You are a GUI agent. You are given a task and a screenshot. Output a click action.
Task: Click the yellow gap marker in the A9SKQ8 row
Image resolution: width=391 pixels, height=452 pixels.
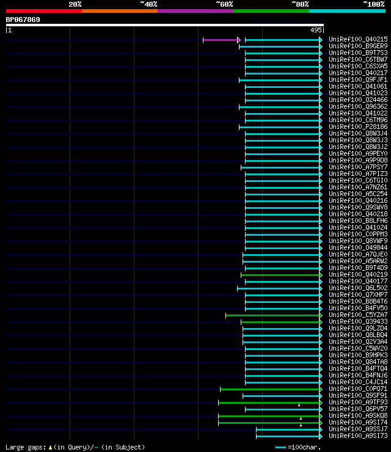click(301, 418)
